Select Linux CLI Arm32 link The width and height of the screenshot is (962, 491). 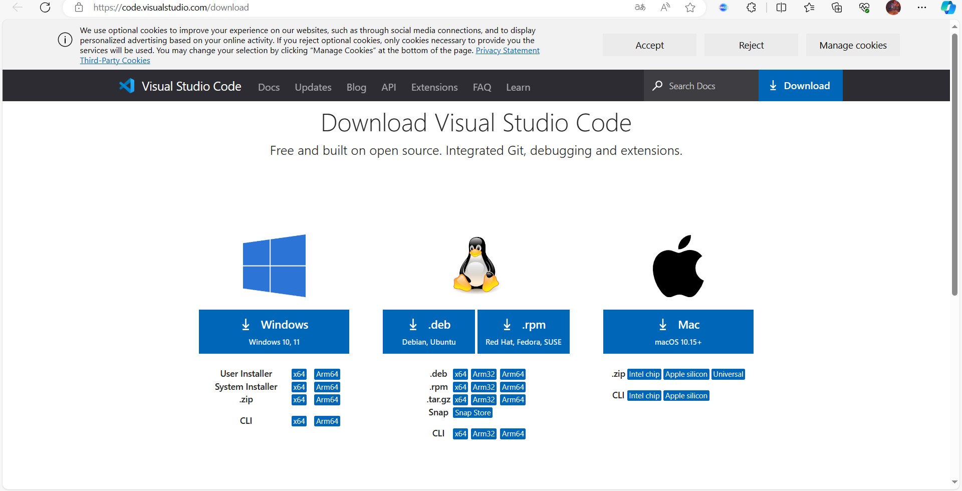[x=484, y=434]
